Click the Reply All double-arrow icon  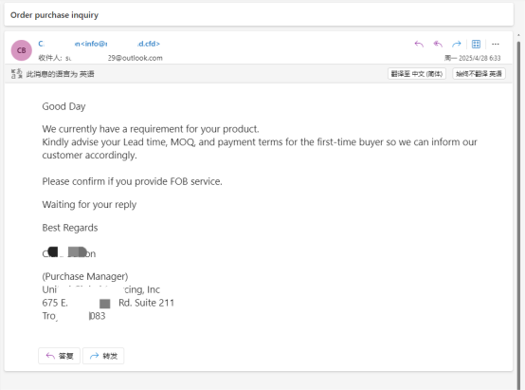click(438, 44)
